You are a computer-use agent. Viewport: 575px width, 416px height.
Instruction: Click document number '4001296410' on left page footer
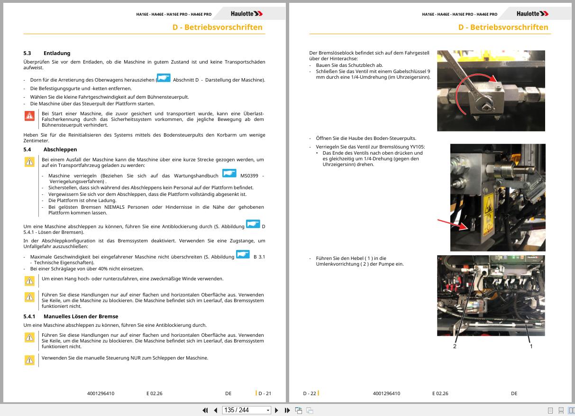pyautogui.click(x=100, y=393)
